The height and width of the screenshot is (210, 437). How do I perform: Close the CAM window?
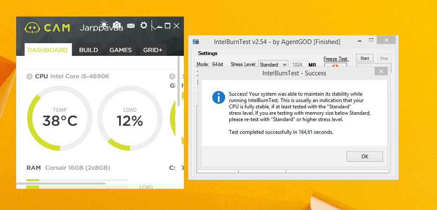coord(176,26)
